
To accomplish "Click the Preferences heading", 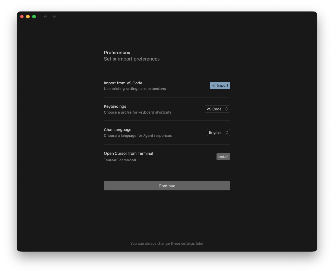I will coord(117,53).
